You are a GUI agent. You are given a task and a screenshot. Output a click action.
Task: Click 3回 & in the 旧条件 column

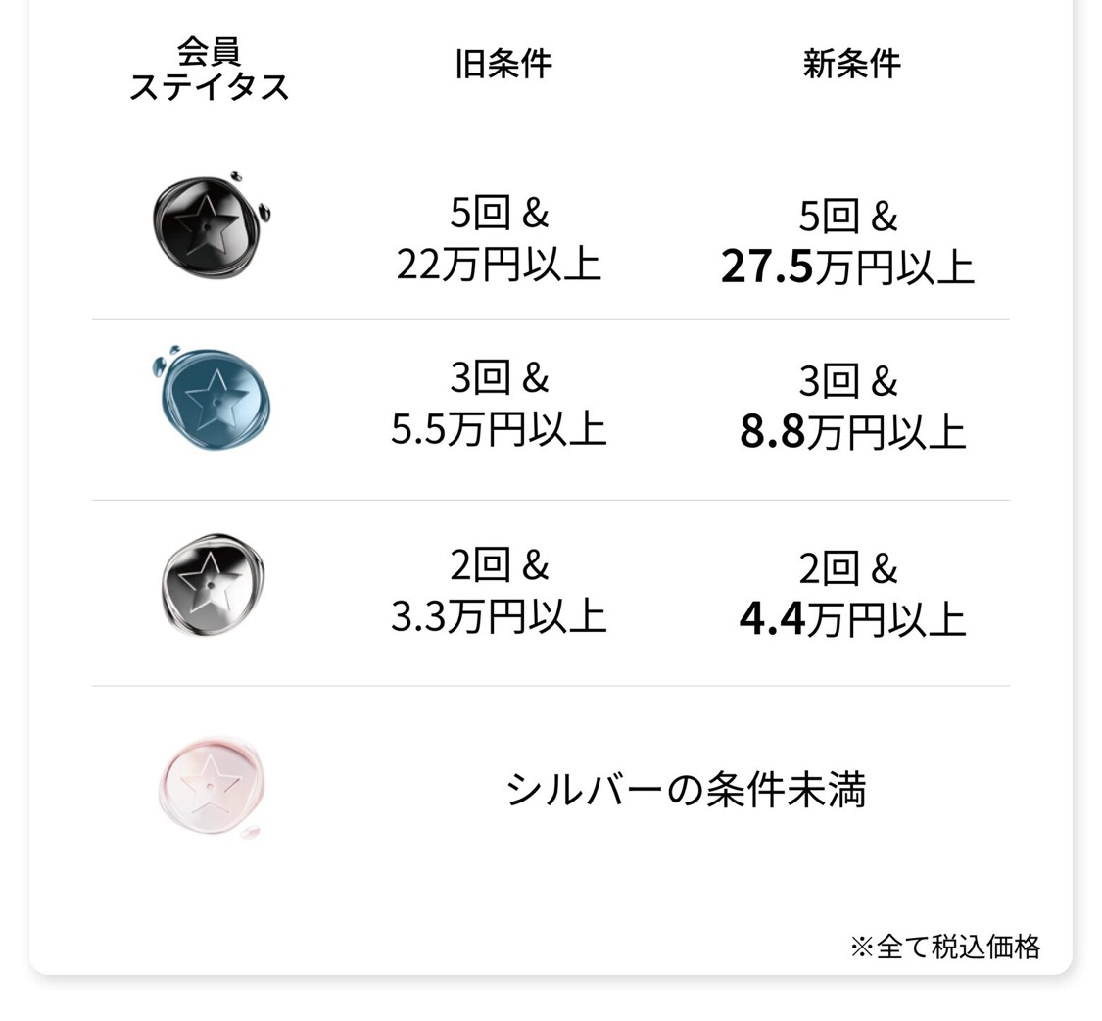click(x=499, y=379)
